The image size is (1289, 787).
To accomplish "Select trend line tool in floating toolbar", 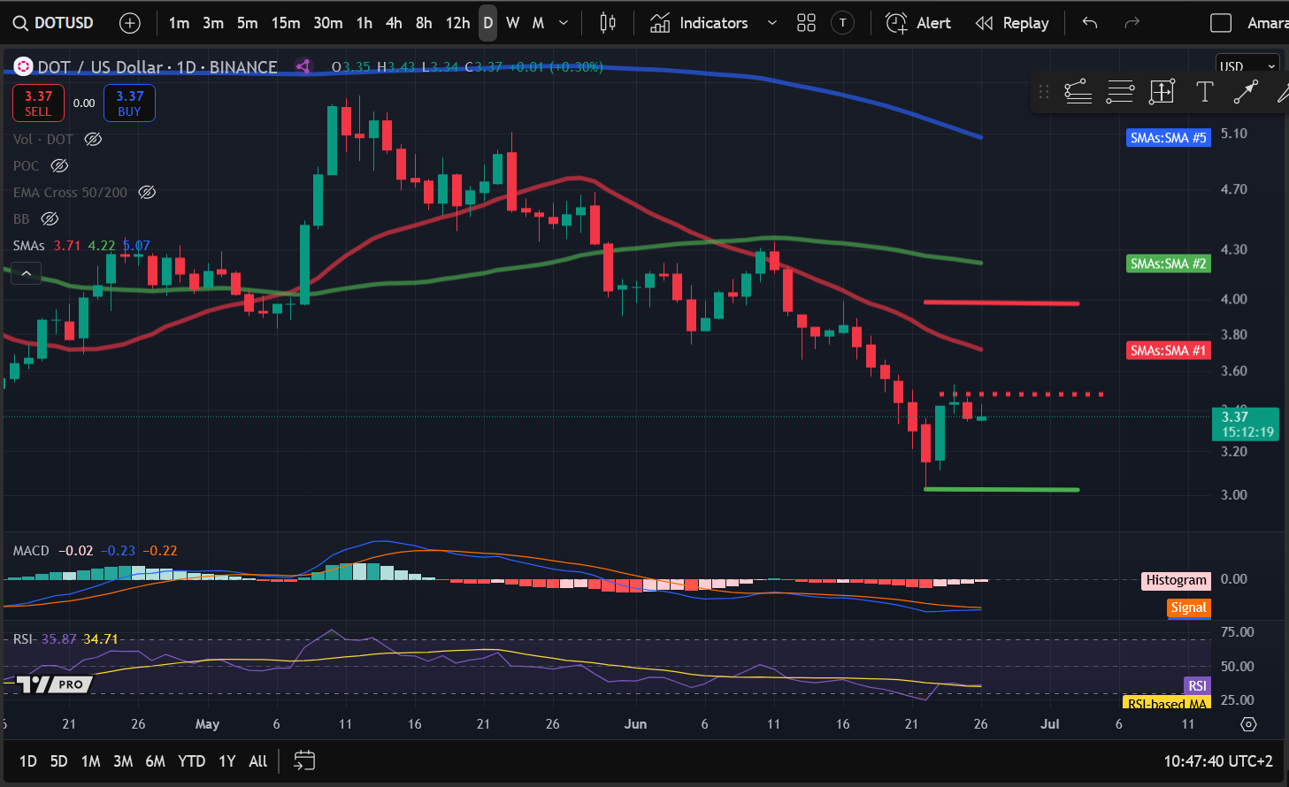I will (1246, 92).
